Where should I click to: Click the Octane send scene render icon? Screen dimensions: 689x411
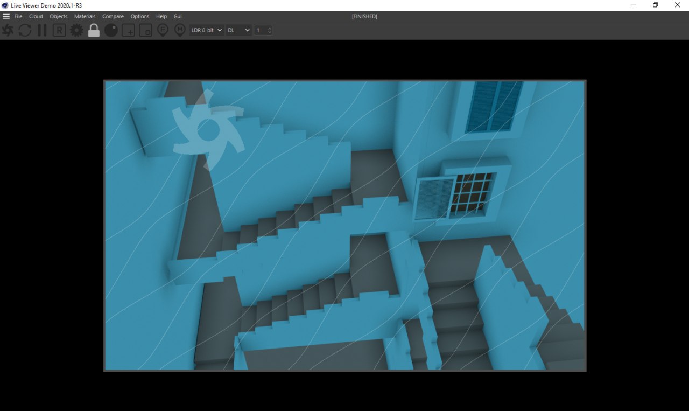8,30
